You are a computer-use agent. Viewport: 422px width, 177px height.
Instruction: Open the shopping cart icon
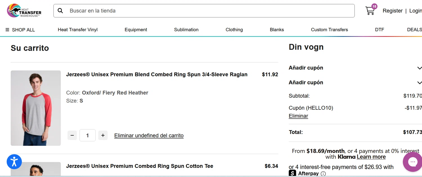coord(370,11)
